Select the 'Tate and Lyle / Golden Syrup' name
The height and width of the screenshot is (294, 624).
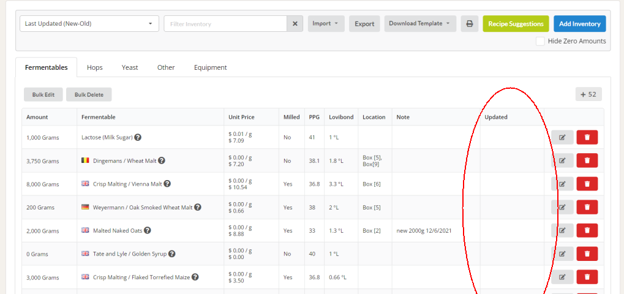(x=130, y=254)
